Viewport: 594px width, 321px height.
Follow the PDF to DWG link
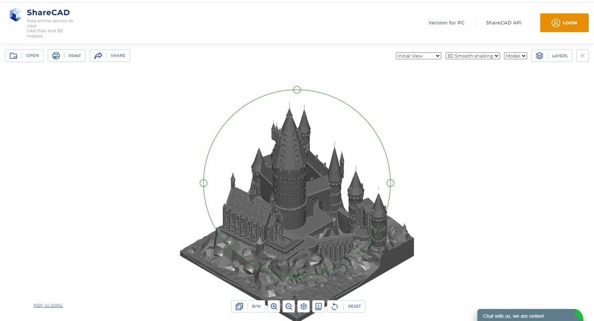coord(48,305)
